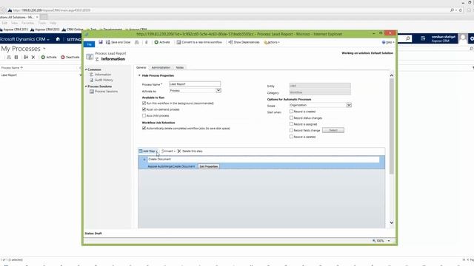Enable Record status changes checkbox
The height and width of the screenshot is (266, 474).
(x=291, y=117)
